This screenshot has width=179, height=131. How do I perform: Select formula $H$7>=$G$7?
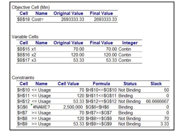[x=99, y=113]
